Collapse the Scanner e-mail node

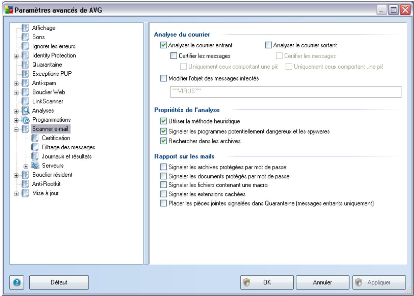point(16,129)
